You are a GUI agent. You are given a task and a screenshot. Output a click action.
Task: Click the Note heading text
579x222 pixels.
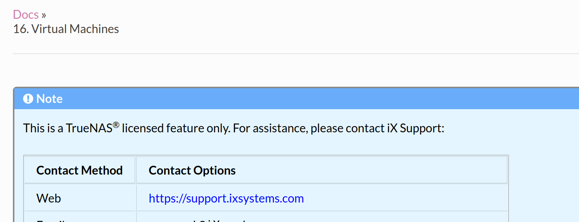point(49,99)
